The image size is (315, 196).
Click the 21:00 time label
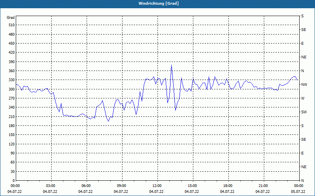[x=263, y=186]
